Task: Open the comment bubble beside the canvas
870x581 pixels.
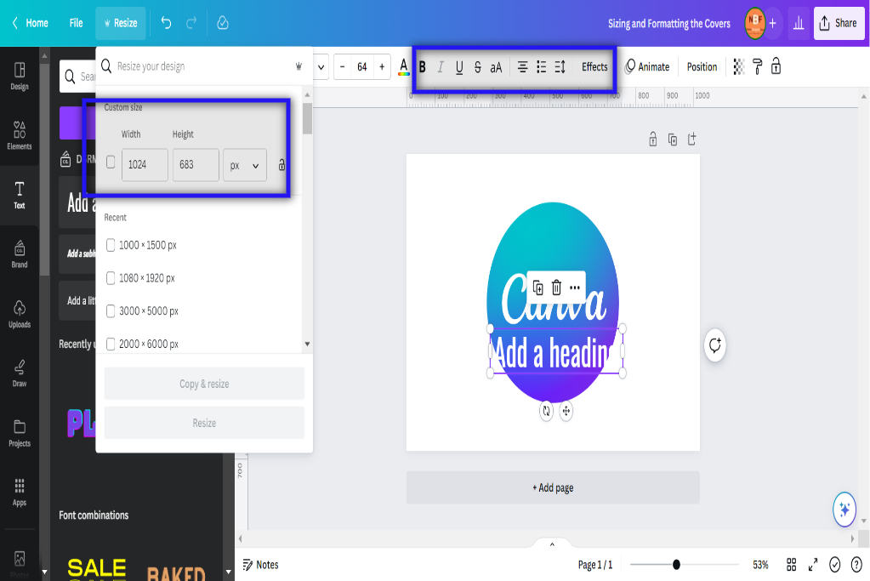Action: click(x=714, y=345)
